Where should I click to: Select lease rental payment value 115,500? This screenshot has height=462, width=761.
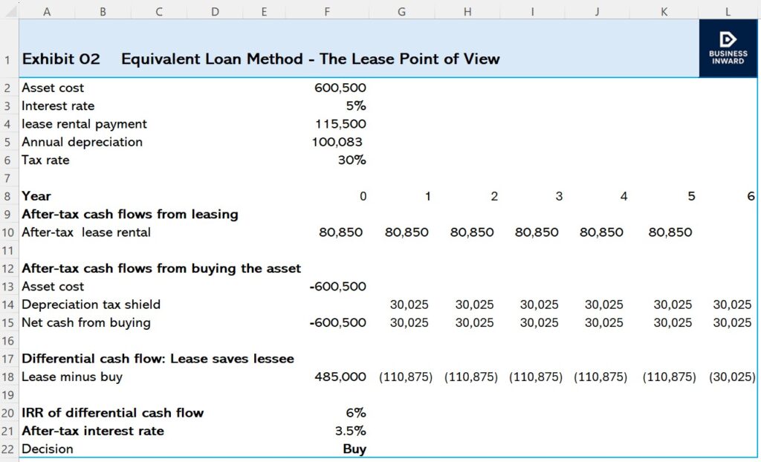pyautogui.click(x=340, y=124)
